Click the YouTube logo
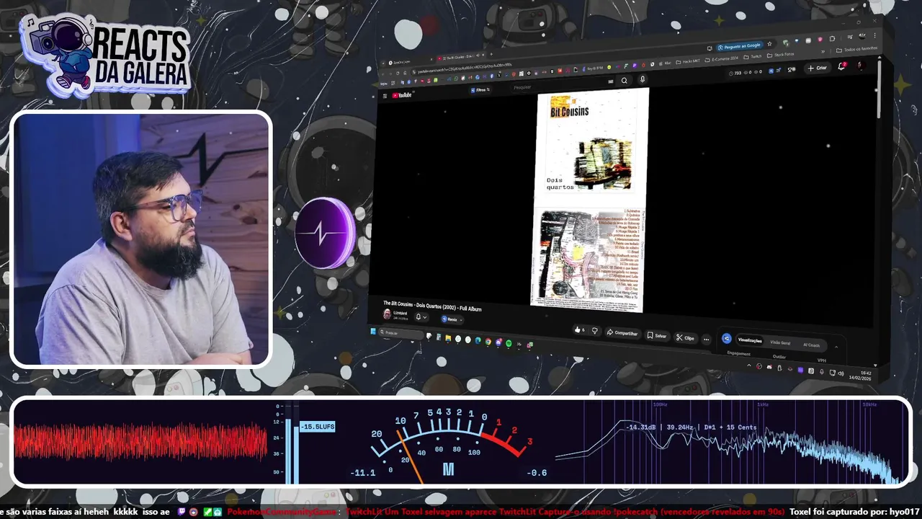Screen dimensions: 922x519 (402, 95)
